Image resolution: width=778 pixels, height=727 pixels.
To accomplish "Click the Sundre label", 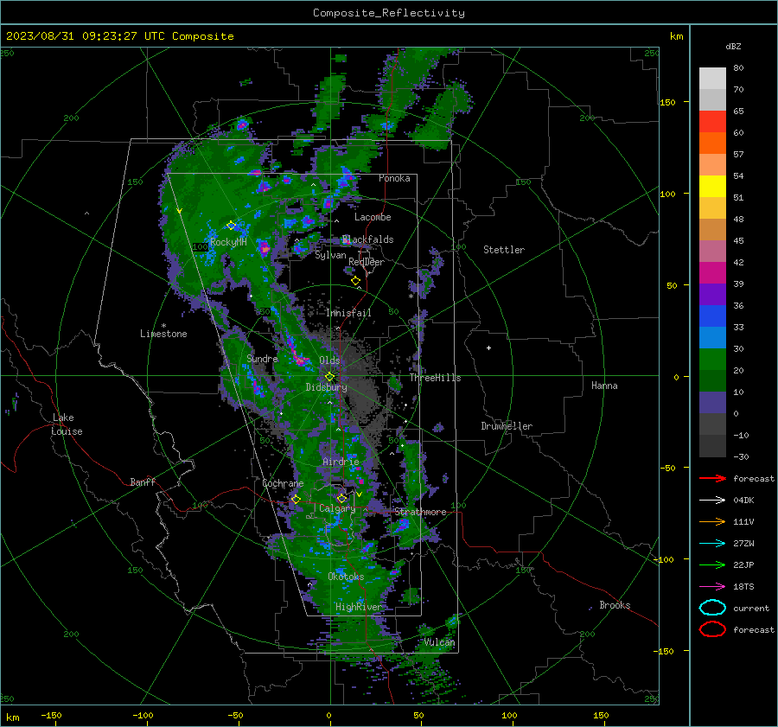I will [x=262, y=358].
